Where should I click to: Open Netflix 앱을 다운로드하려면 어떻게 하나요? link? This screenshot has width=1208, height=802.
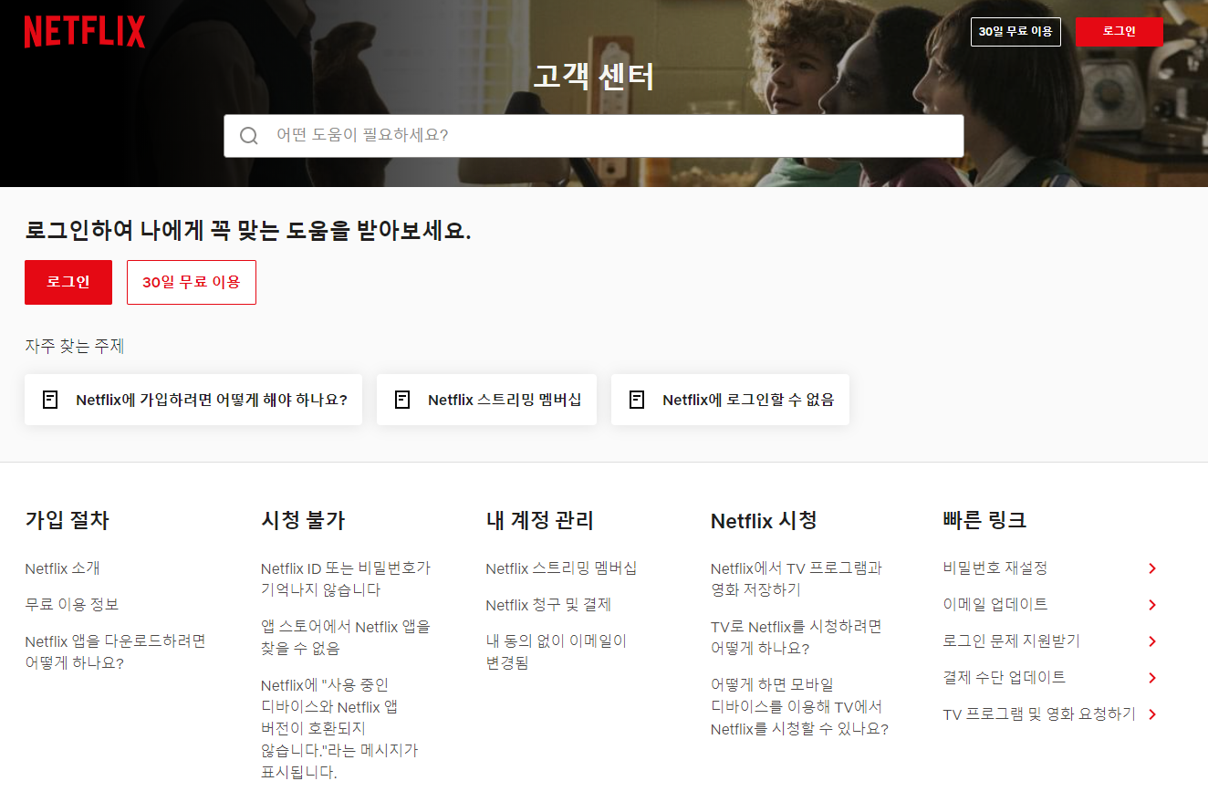point(115,652)
